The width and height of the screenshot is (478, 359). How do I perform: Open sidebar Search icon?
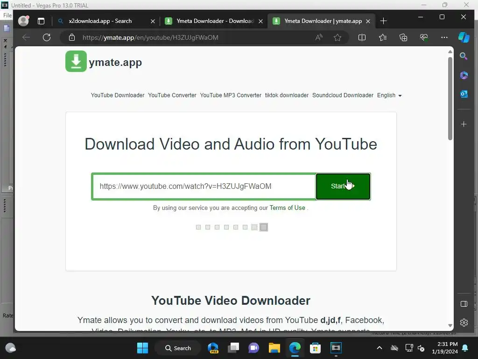[x=464, y=56]
